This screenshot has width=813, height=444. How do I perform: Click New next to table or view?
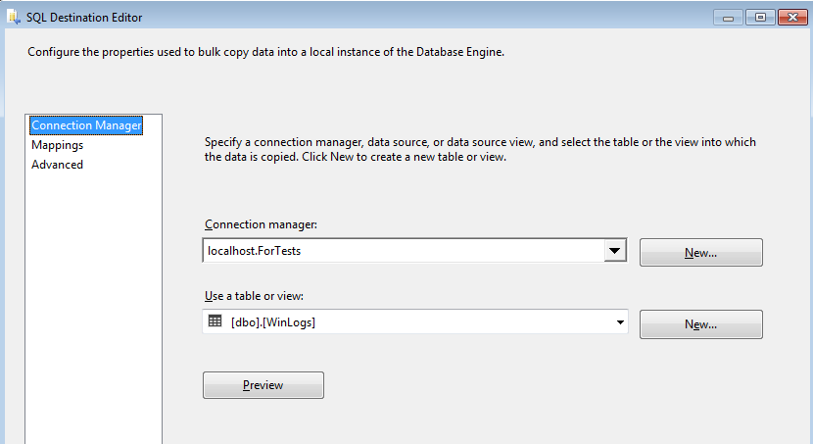click(x=700, y=324)
